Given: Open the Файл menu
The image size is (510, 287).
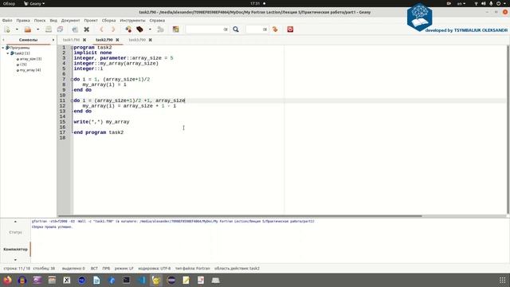Looking at the screenshot, I should pos(7,20).
